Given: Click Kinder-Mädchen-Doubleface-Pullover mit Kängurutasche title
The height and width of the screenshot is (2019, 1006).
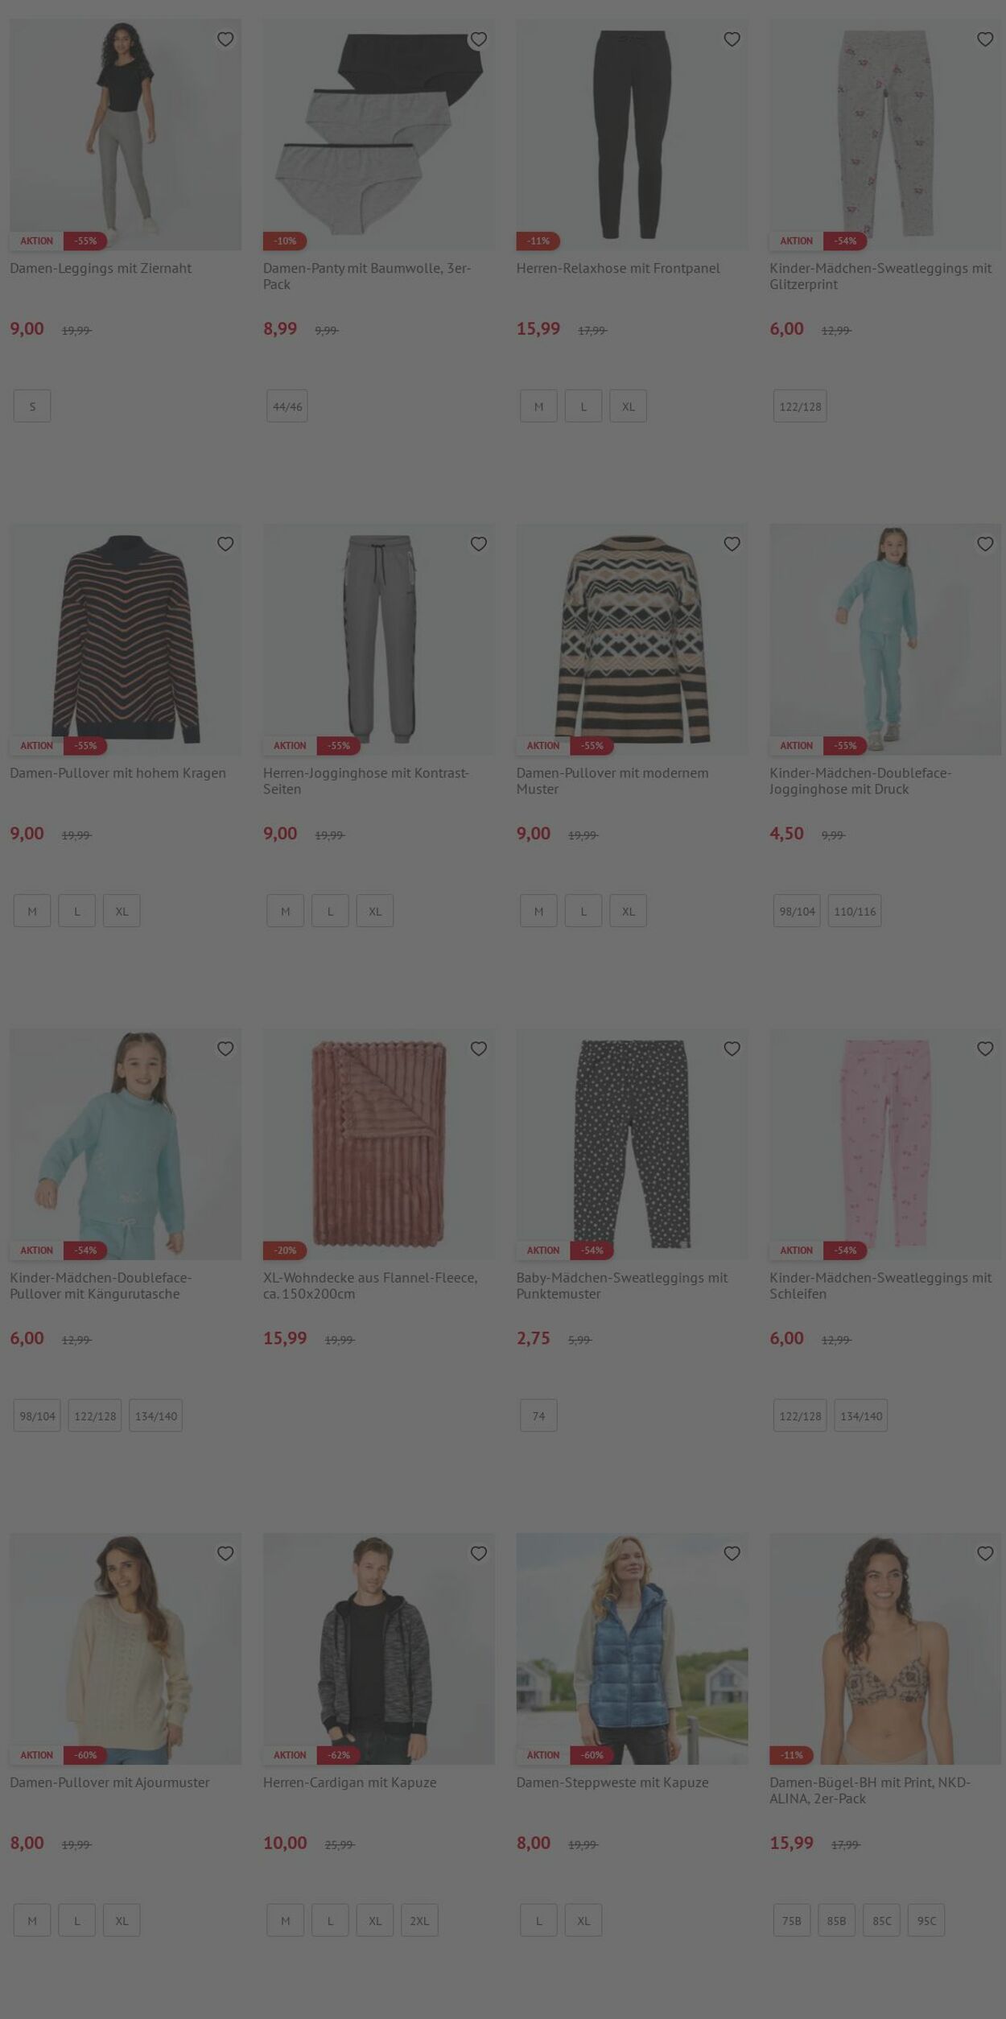Looking at the screenshot, I should [x=101, y=1285].
